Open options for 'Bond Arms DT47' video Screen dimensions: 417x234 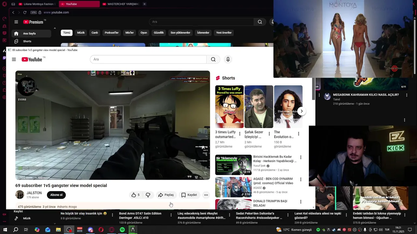[x=171, y=215]
